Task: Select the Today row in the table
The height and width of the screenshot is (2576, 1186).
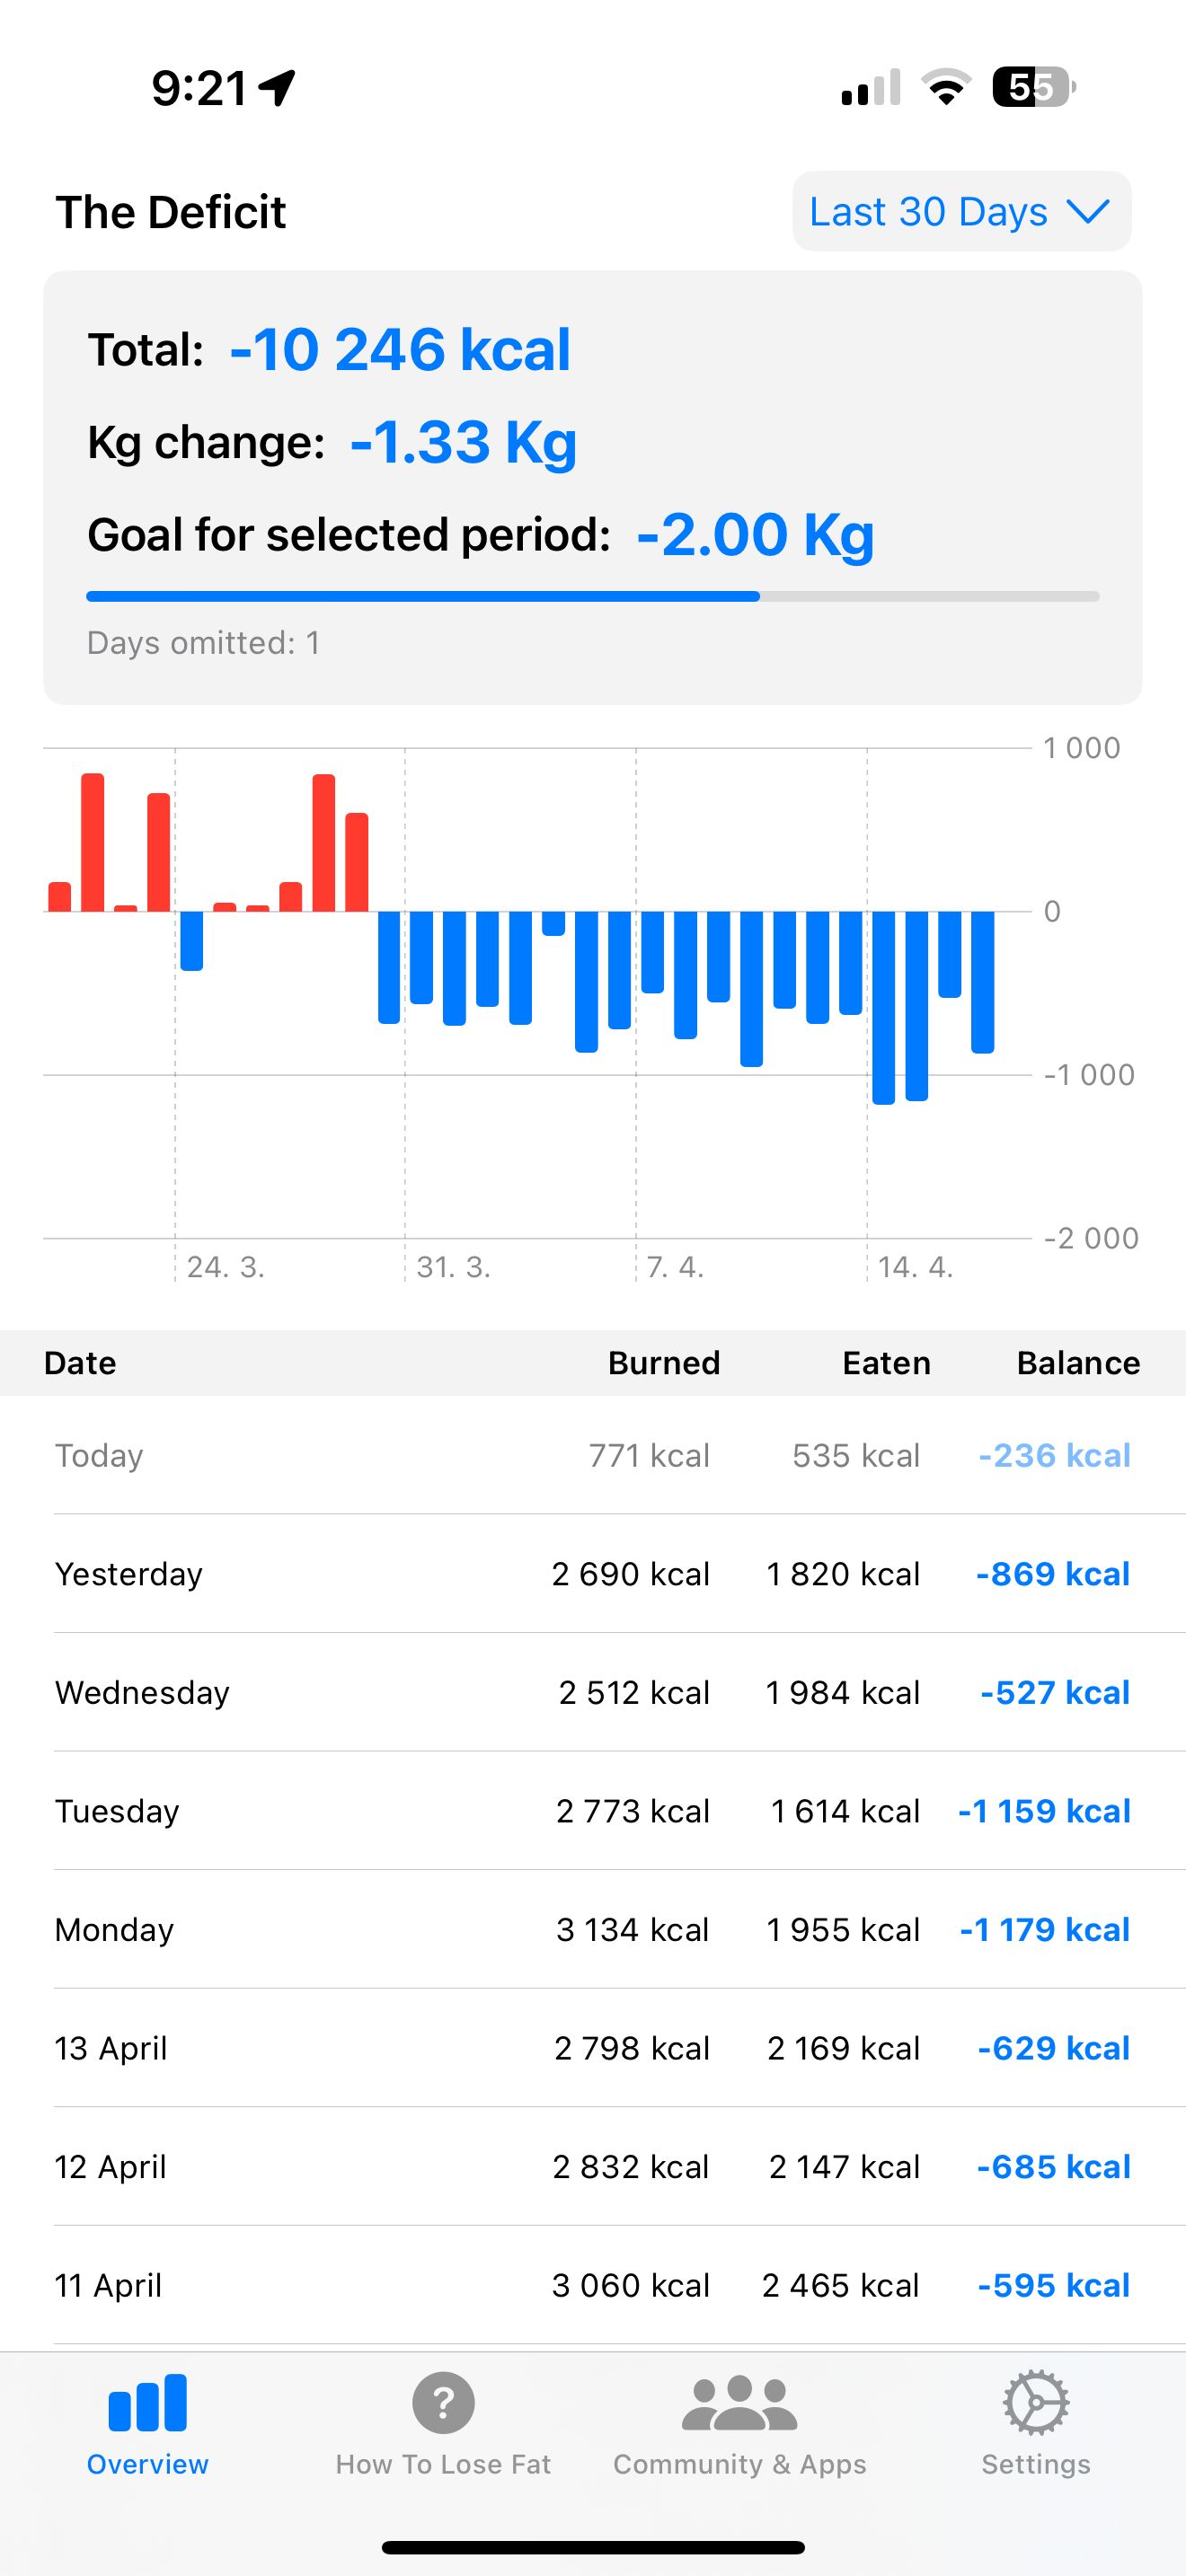Action: (x=592, y=1455)
